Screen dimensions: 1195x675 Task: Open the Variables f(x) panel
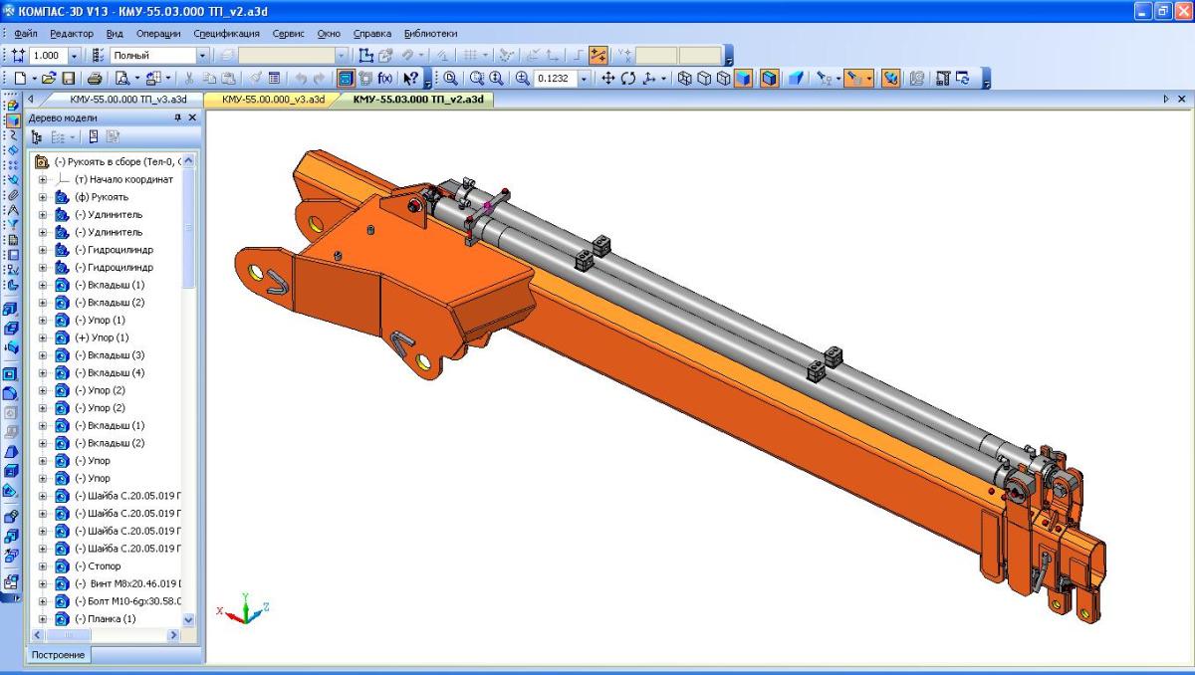coord(385,78)
